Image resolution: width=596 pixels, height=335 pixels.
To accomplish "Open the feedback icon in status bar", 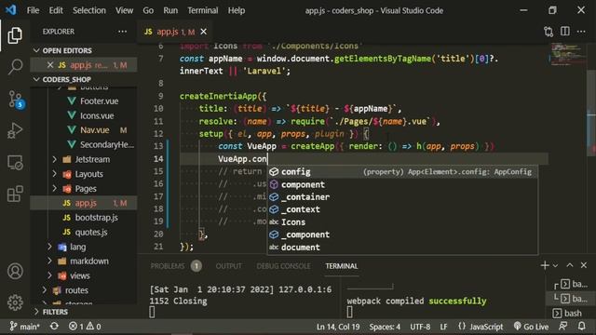I will [562, 327].
